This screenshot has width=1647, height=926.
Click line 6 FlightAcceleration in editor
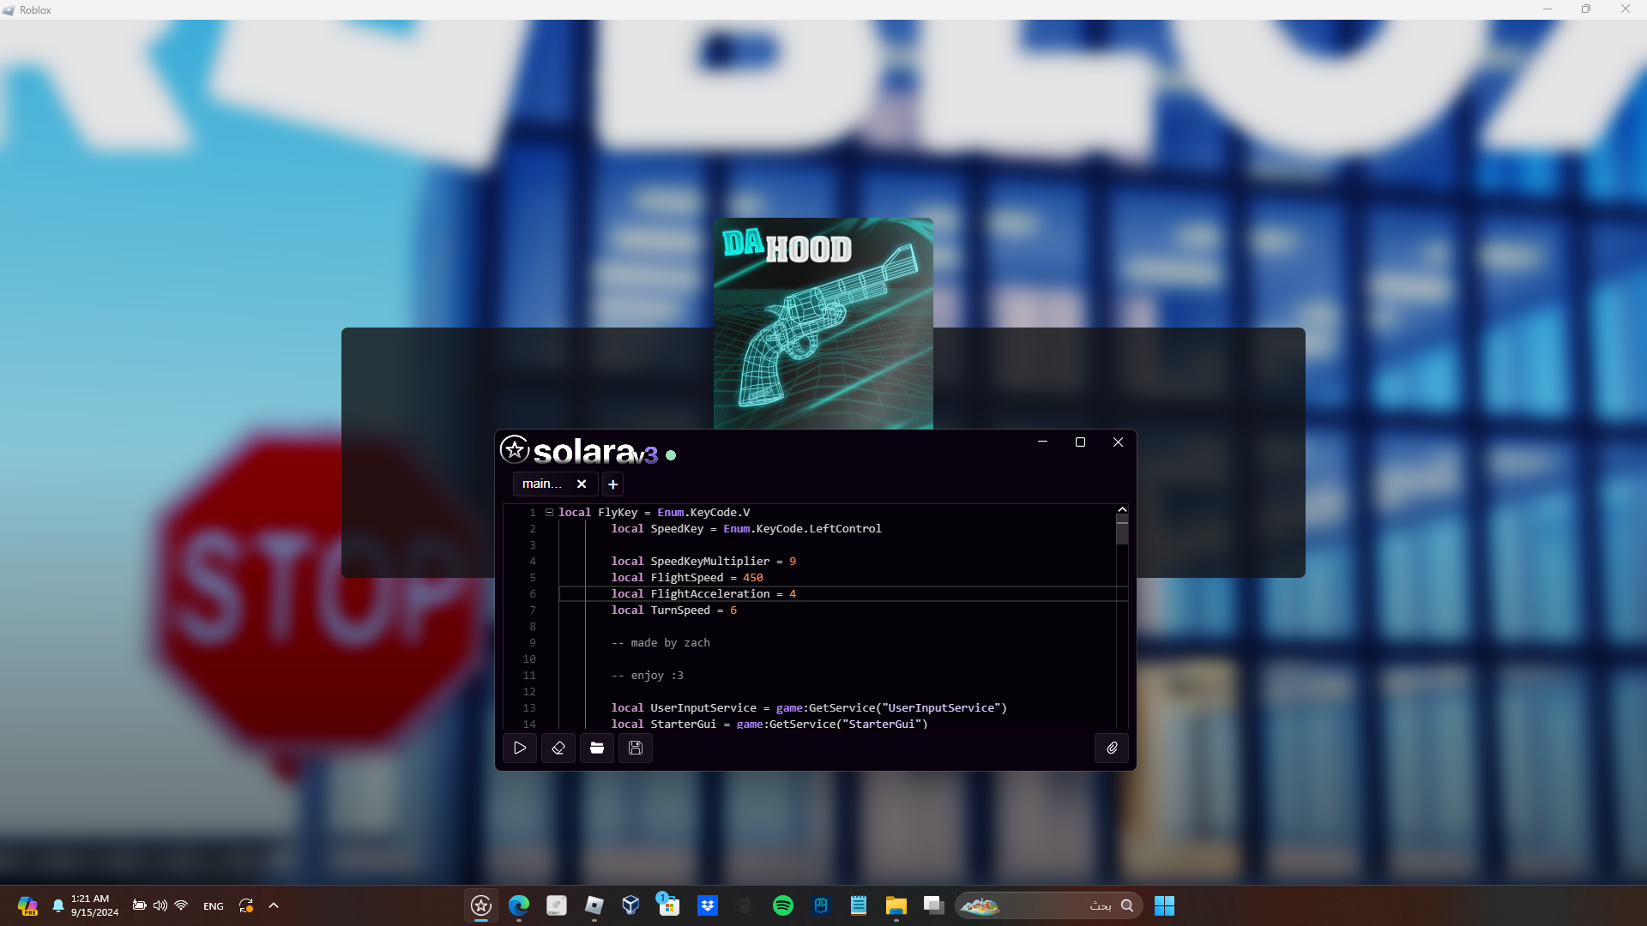pos(710,593)
